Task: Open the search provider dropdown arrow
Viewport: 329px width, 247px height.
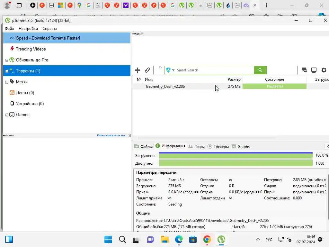Action: pos(173,70)
